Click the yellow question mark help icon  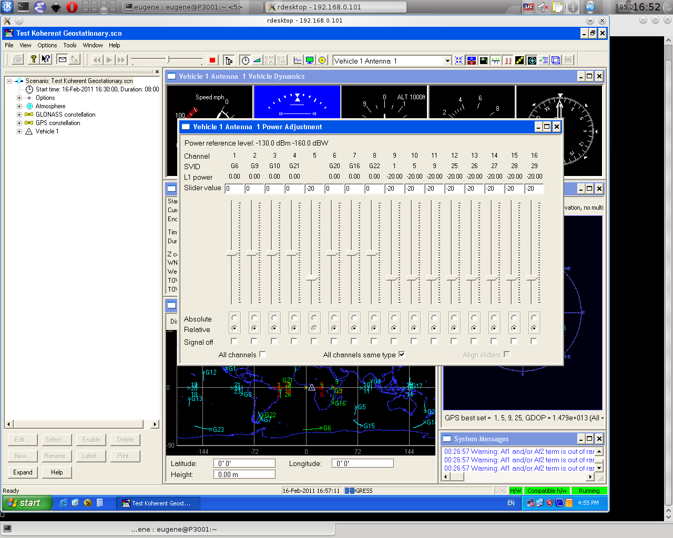coord(34,59)
